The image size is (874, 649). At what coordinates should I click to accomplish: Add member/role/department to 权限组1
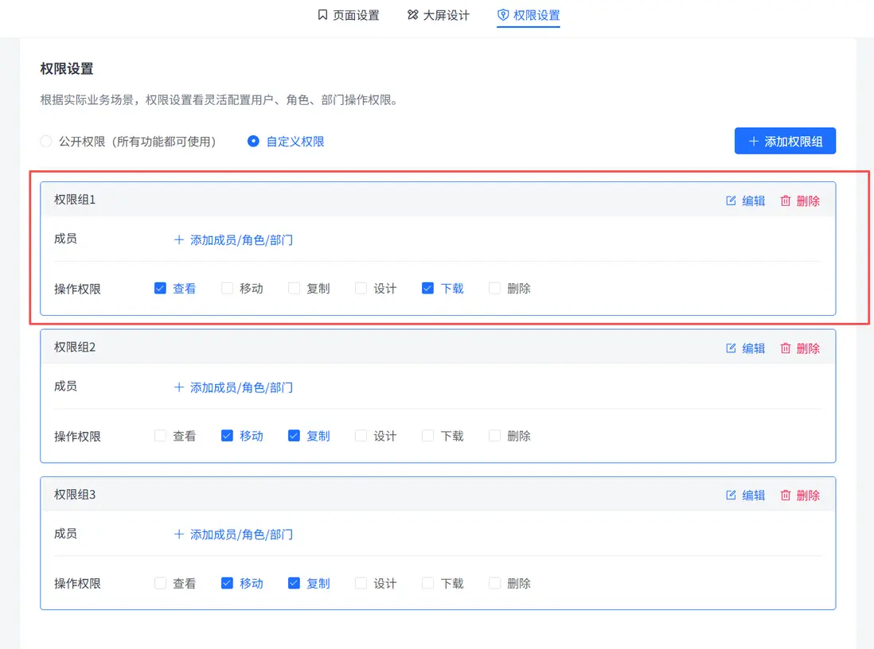click(x=233, y=240)
